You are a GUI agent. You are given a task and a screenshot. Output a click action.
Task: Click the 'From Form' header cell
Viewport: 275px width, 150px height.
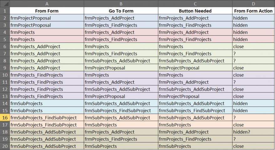[x=47, y=11]
